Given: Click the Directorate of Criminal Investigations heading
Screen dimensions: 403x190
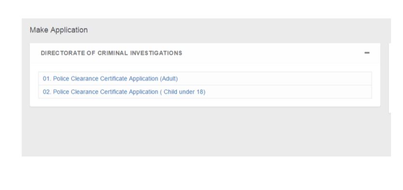Looking at the screenshot, I should pyautogui.click(x=111, y=53).
